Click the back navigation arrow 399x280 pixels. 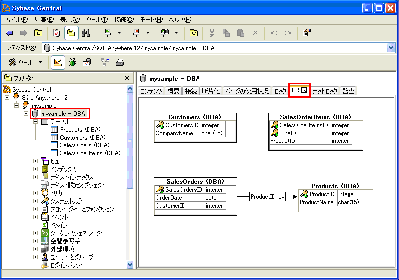point(9,33)
